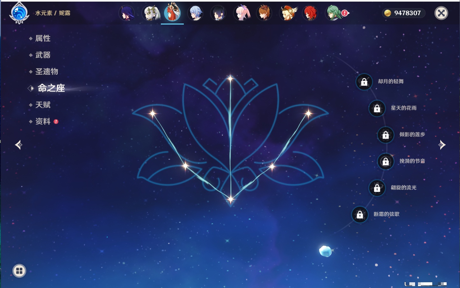Select the purple-haired character portrait
The height and width of the screenshot is (288, 460).
click(x=126, y=13)
